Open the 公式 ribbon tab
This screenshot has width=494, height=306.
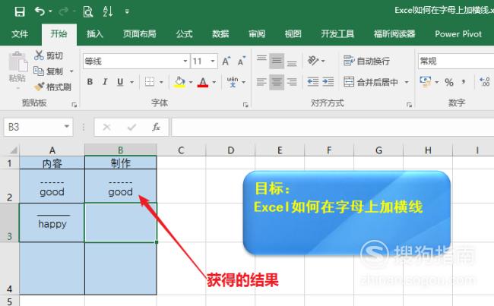[185, 34]
